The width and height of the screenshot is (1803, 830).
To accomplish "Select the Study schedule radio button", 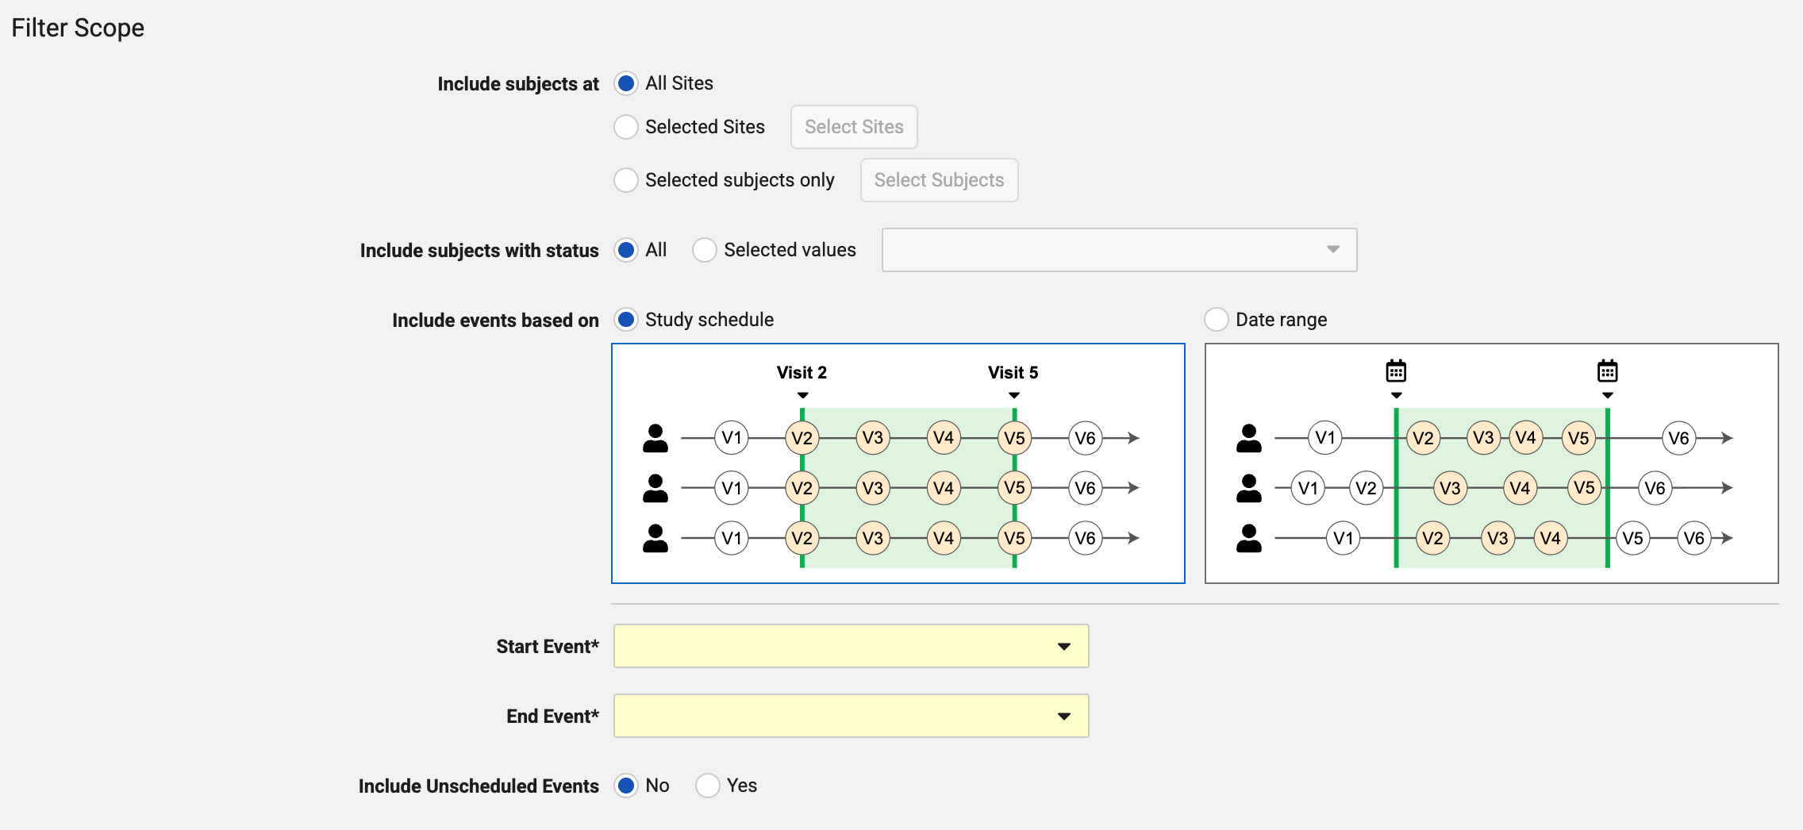I will (626, 320).
